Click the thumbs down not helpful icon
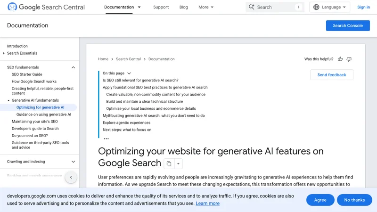377x212 pixels. 349,59
